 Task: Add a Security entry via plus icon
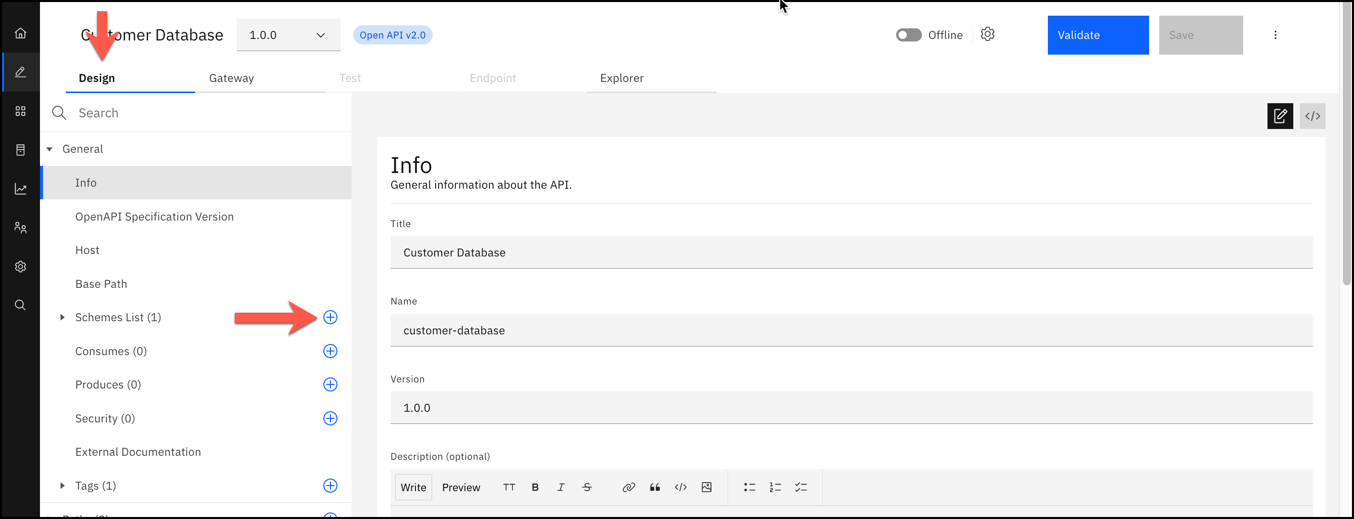coord(330,419)
